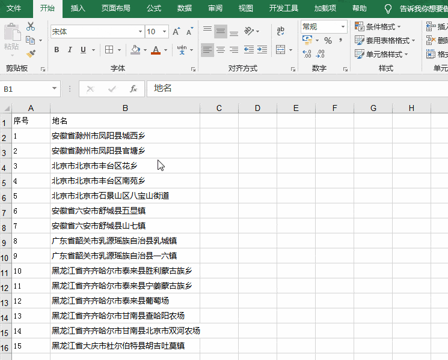Viewport: 448px width, 360px height.
Task: Click the merge and center icon
Action: tap(281, 50)
